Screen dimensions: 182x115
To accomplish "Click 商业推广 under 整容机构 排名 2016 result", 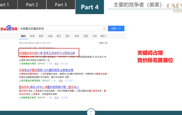I will point(65,97).
